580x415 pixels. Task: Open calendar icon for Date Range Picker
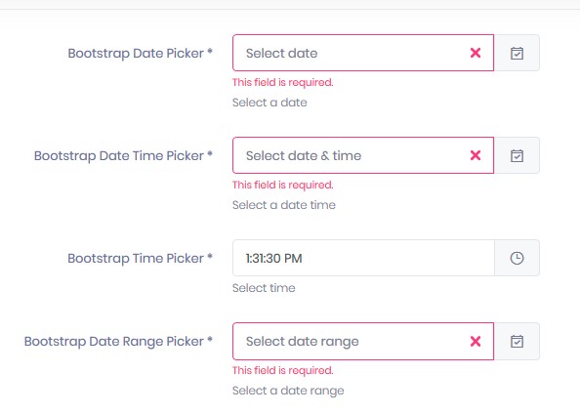pos(517,341)
